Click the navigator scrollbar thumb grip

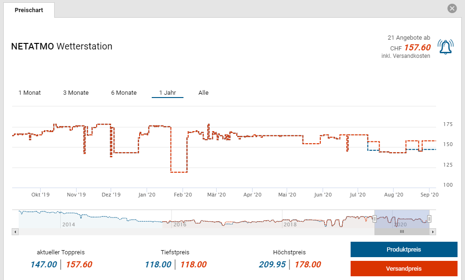pos(402,231)
